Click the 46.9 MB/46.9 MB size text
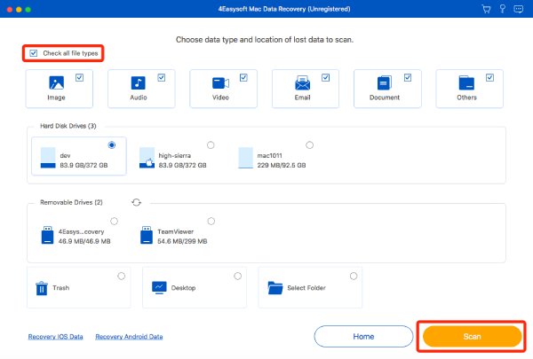The width and height of the screenshot is (533, 359). click(x=84, y=241)
